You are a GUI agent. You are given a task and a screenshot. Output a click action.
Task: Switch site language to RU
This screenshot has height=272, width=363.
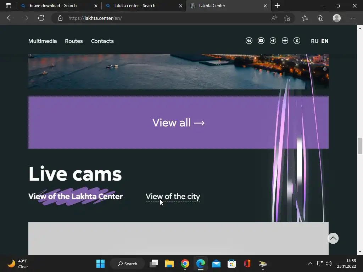coord(314,41)
